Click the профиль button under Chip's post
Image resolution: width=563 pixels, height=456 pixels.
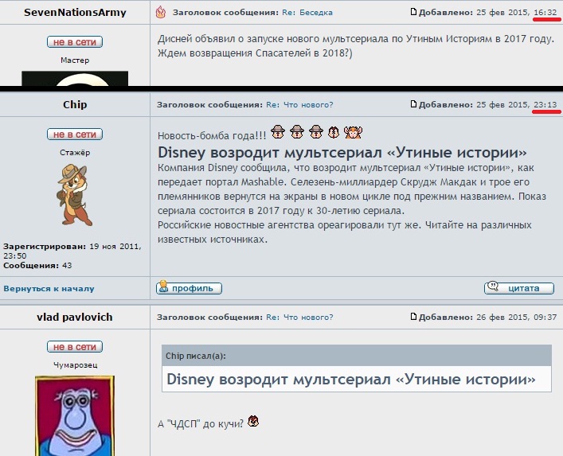coord(189,288)
